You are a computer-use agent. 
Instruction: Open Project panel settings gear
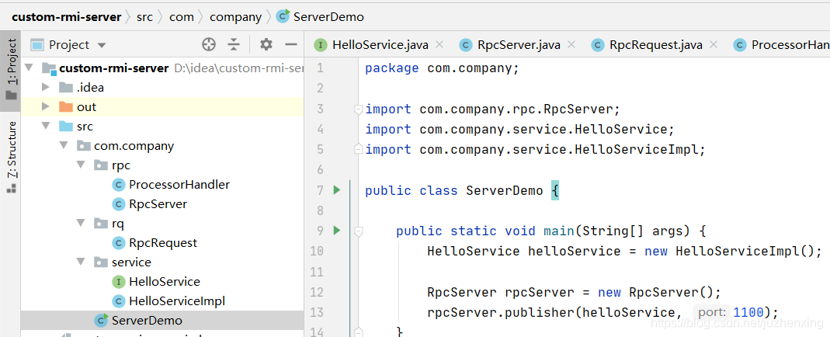(266, 44)
